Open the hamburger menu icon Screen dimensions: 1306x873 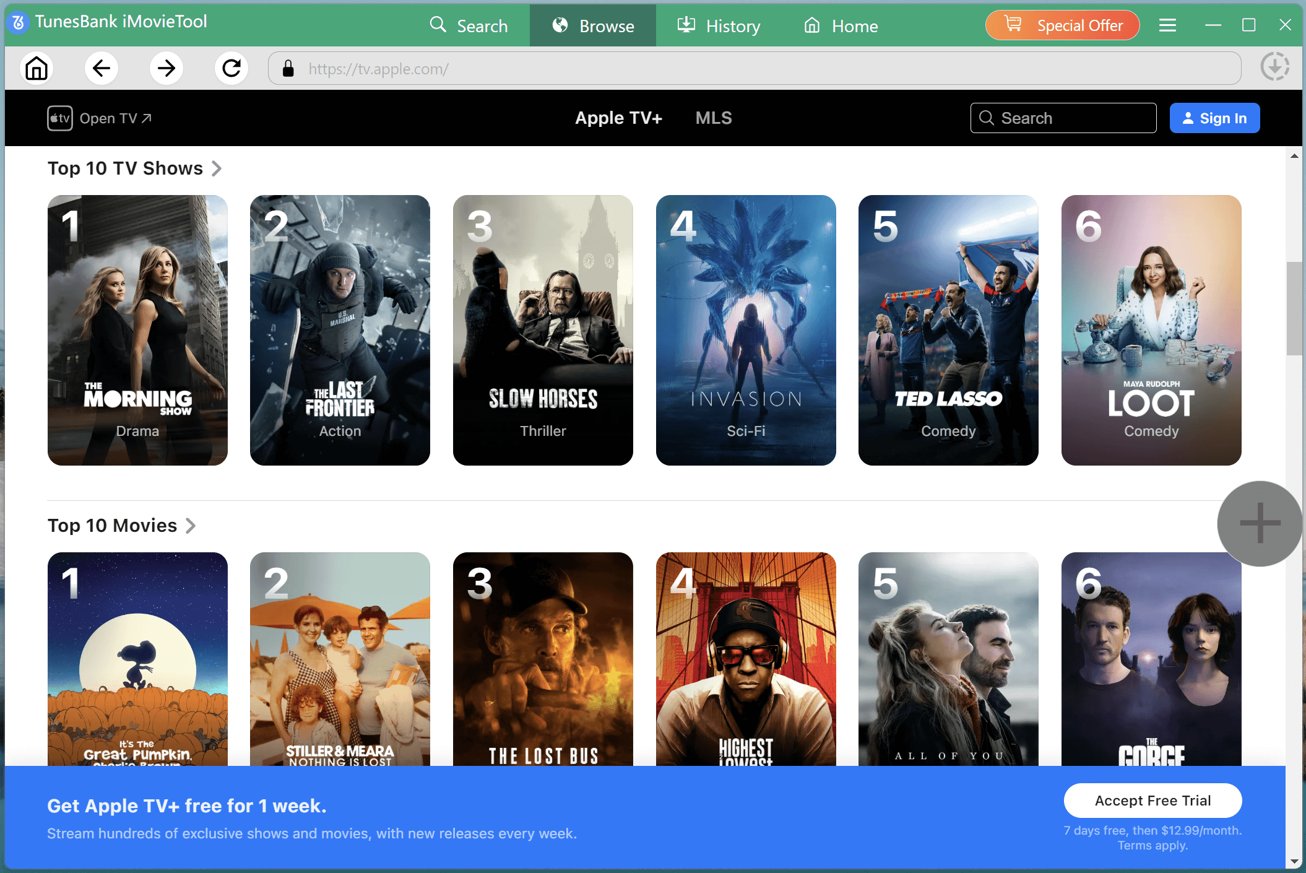click(x=1167, y=25)
